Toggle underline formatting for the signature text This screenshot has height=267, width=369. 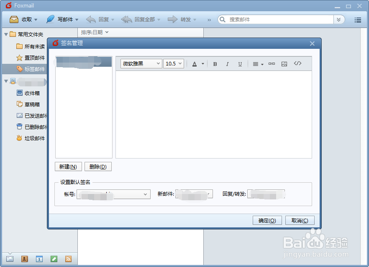240,63
